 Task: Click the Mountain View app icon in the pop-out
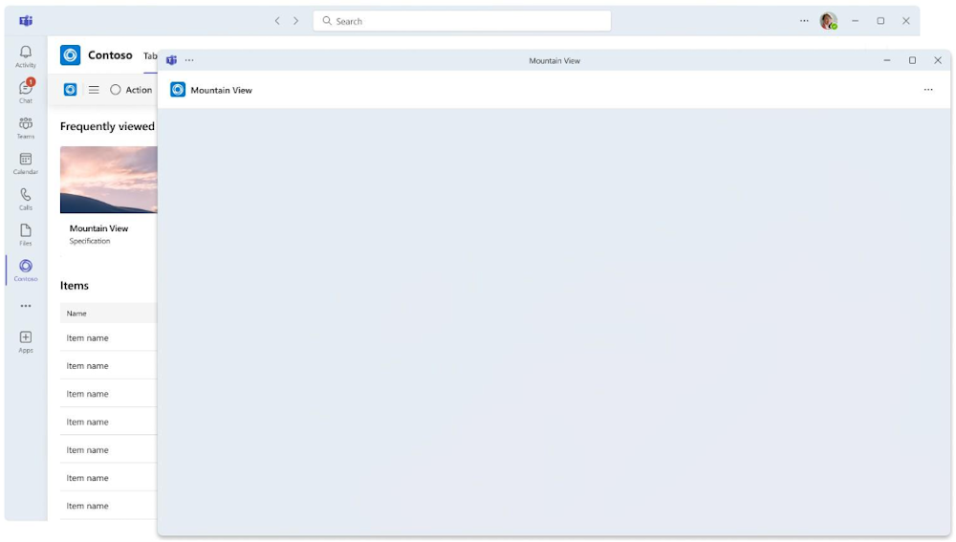(x=178, y=90)
